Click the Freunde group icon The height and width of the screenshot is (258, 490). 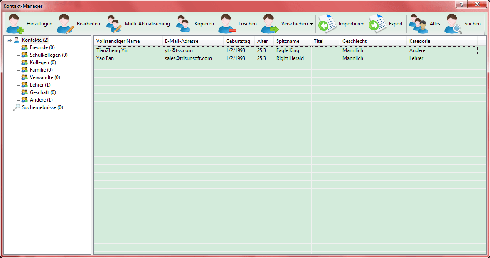[x=25, y=47]
